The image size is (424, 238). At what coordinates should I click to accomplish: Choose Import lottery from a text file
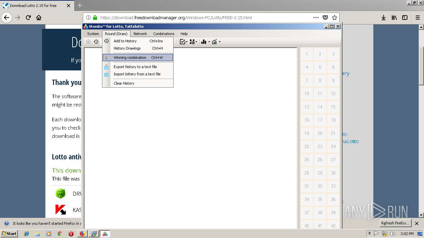[138, 74]
